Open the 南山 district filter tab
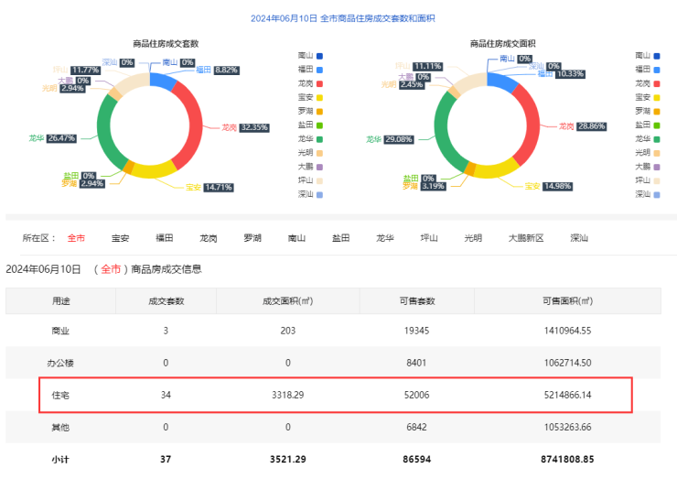This screenshot has height=479, width=677. coord(296,237)
